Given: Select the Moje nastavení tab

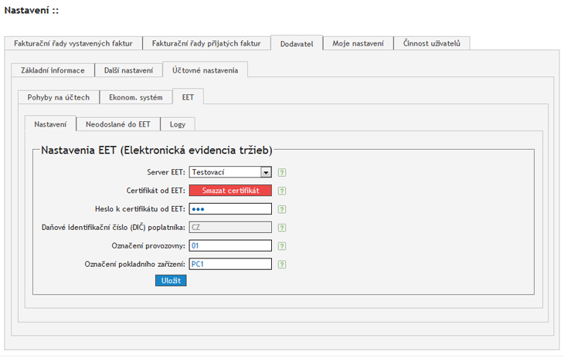Looking at the screenshot, I should click(358, 44).
